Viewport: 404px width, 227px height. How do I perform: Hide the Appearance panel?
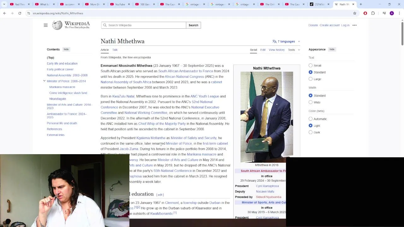(332, 49)
